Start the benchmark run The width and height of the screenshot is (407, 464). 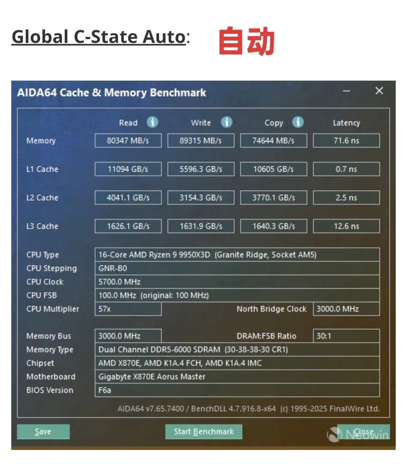(203, 431)
